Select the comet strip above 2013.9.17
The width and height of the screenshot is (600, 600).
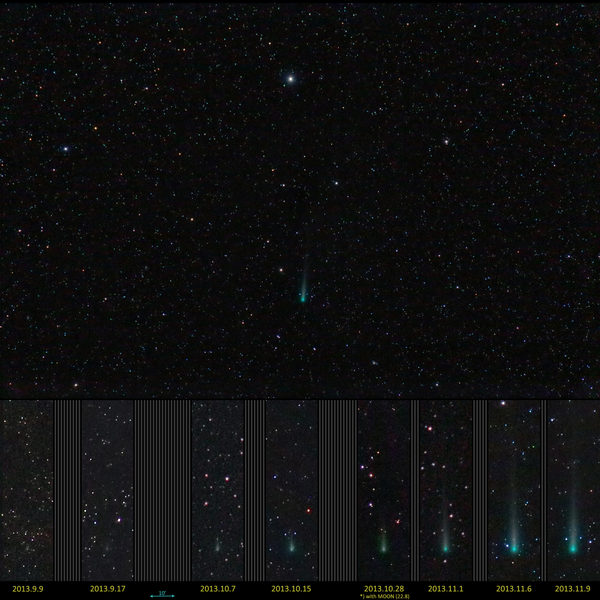(107, 490)
